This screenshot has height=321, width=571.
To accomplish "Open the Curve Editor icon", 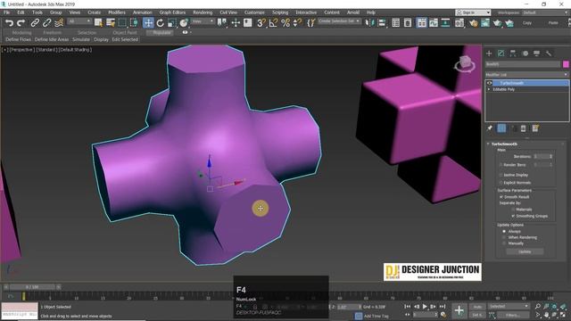I will tap(434, 23).
